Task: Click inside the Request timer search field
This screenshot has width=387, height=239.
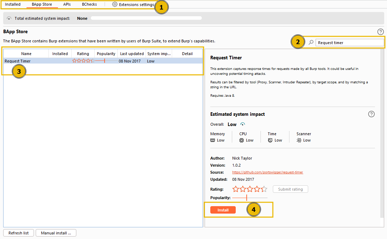Action: tap(350, 42)
